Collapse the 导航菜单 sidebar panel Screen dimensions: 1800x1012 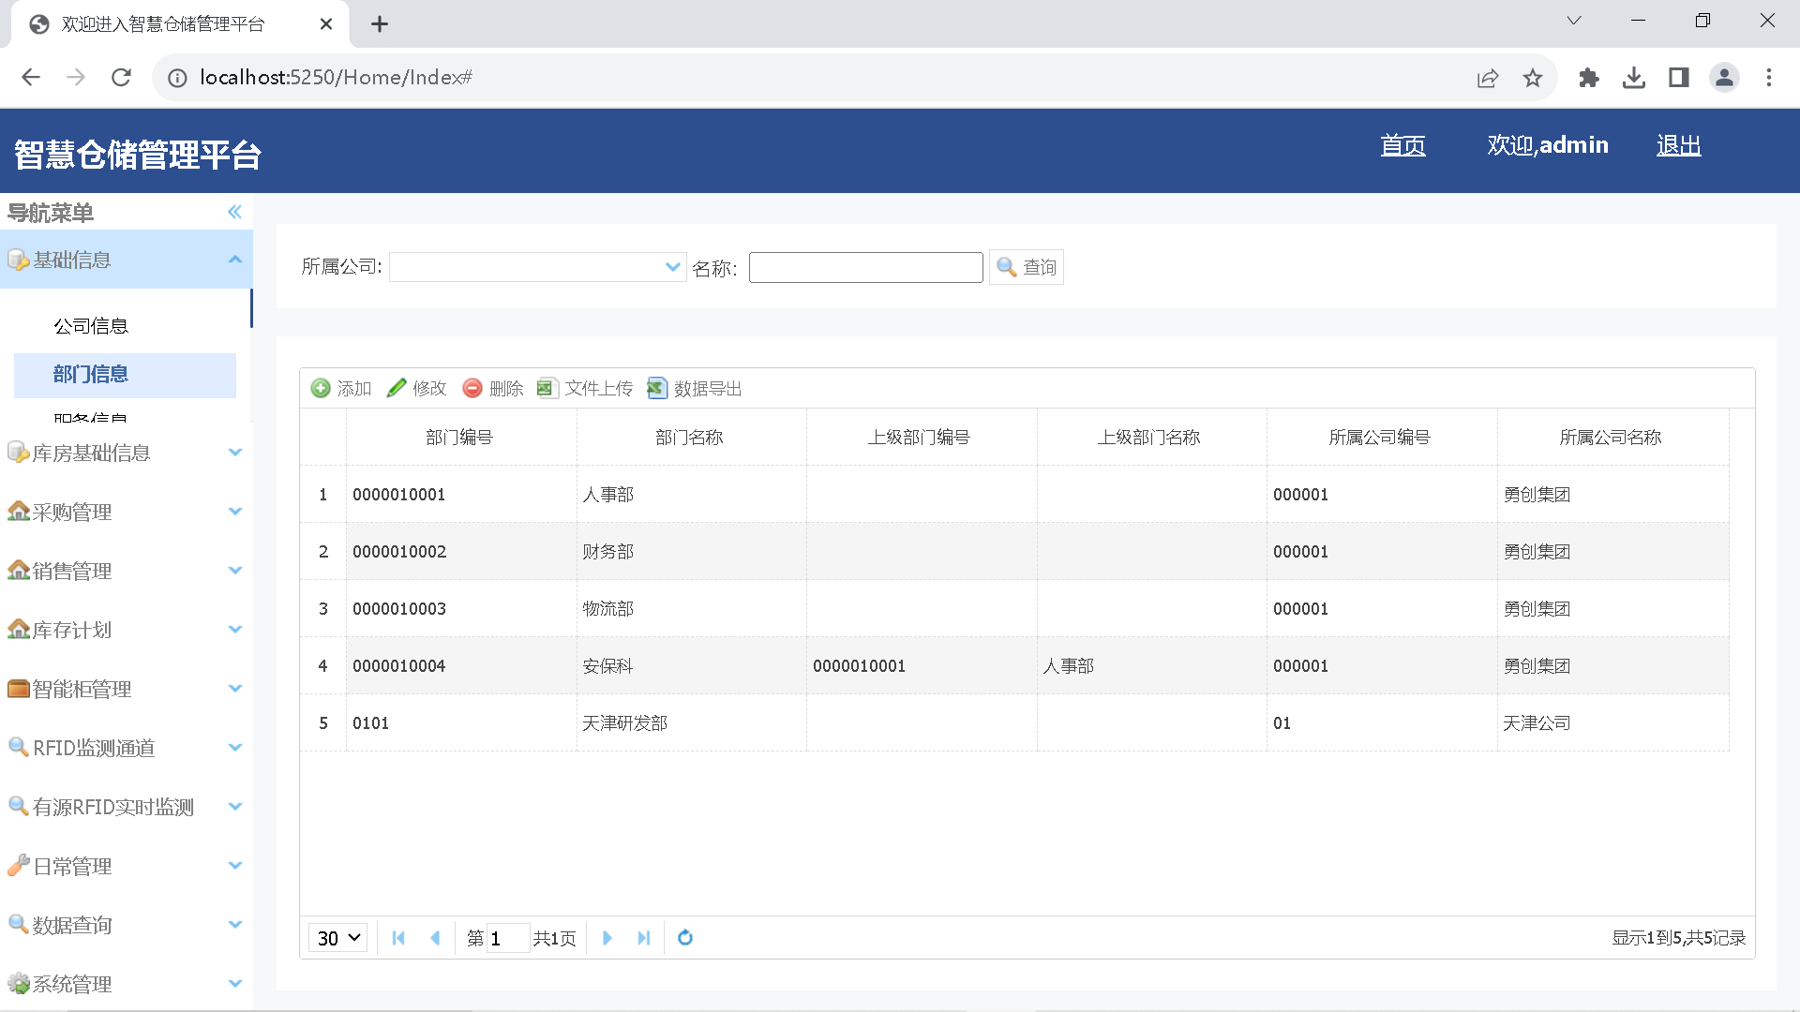coord(234,212)
